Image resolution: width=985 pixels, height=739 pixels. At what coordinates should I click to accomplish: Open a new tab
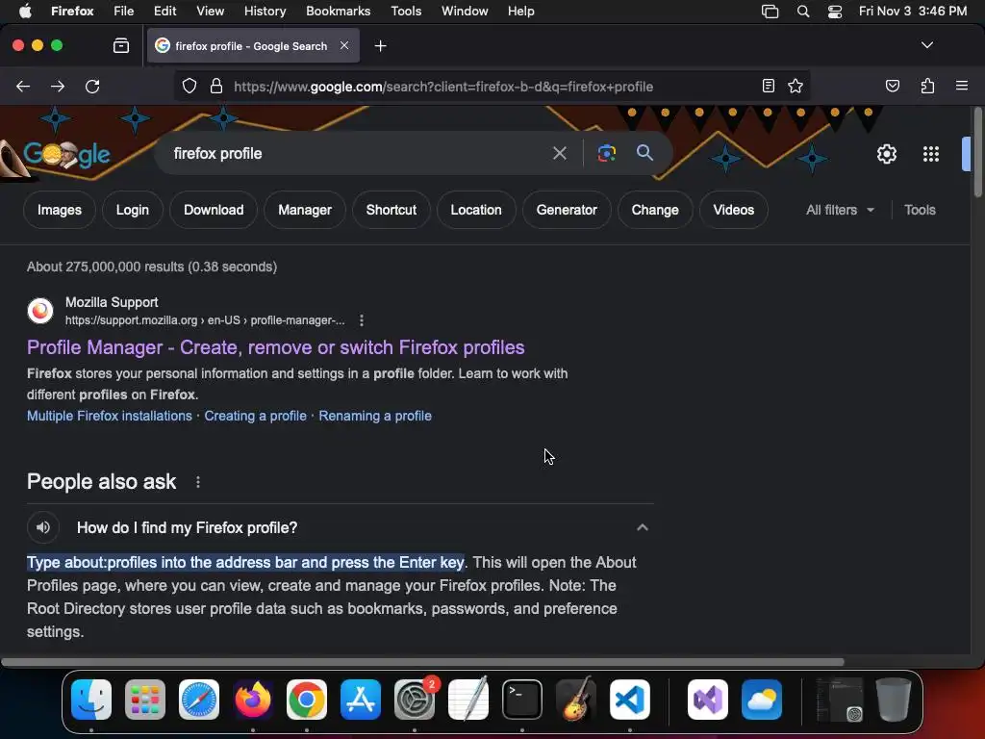click(380, 46)
